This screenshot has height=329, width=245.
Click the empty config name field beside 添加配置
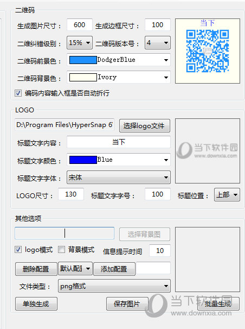(153, 268)
